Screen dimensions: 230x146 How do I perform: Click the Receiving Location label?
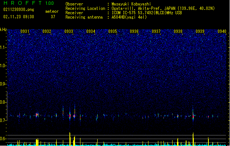coord(85,8)
